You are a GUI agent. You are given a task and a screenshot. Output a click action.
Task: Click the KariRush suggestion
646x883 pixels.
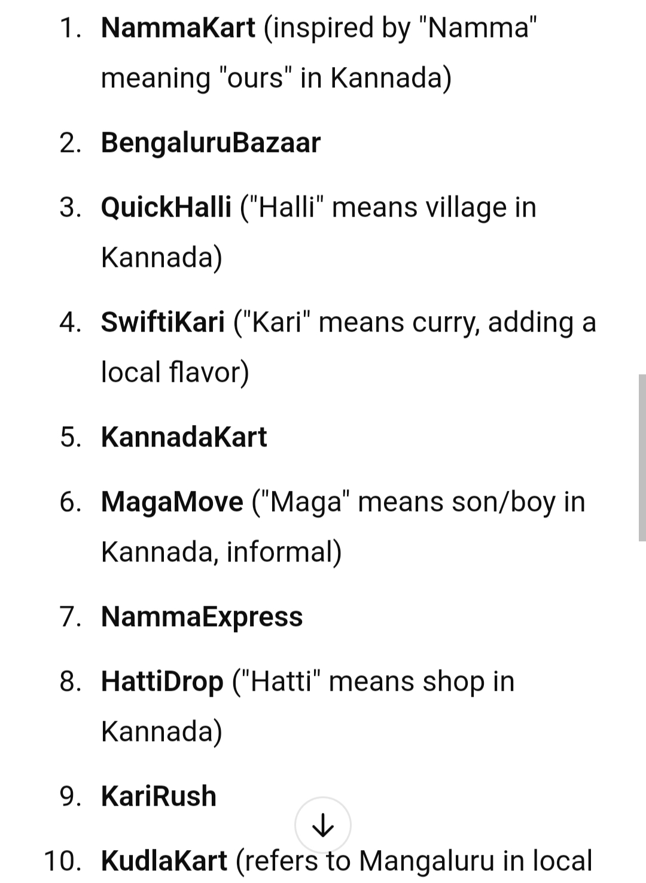(x=159, y=796)
